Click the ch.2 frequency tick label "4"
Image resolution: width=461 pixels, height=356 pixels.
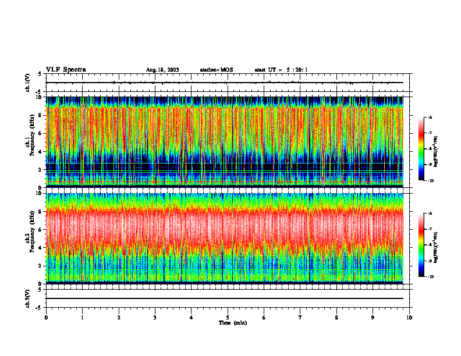[x=40, y=248]
